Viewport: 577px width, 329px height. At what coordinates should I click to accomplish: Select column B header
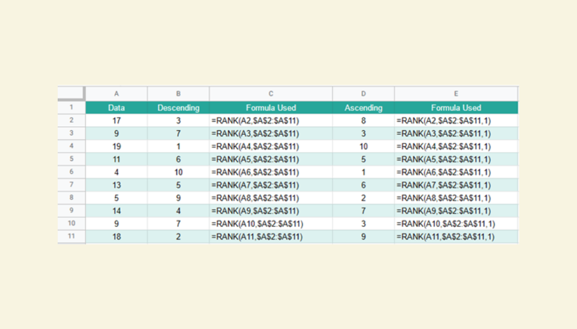[x=178, y=93]
